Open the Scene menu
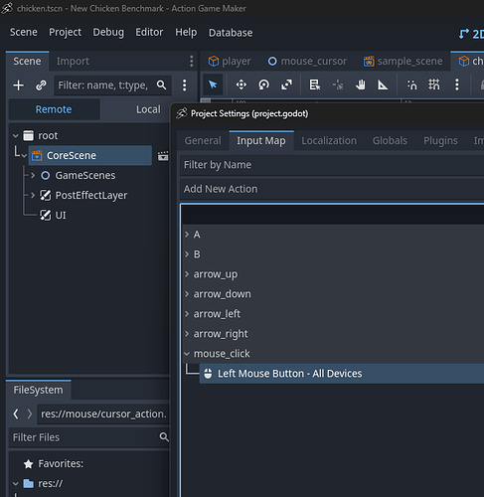The width and height of the screenshot is (484, 497). 24,32
